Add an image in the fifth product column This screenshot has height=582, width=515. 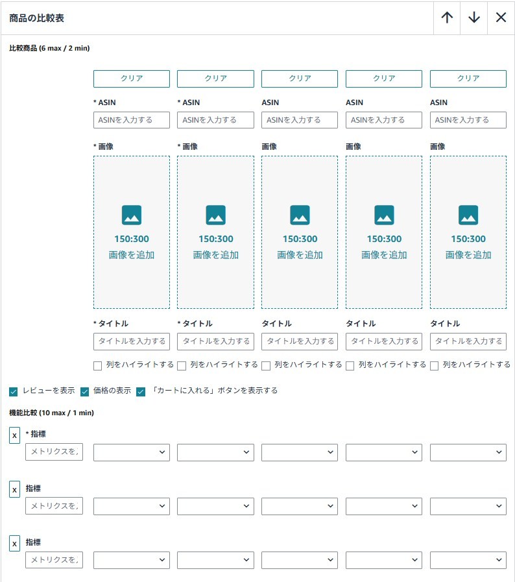[468, 232]
